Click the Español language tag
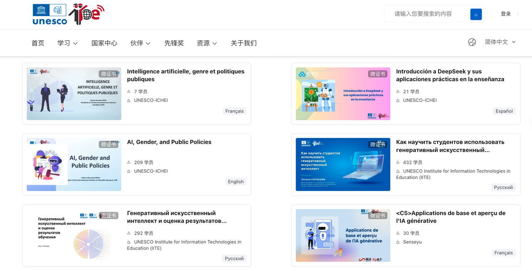This screenshot has width=532, height=271. point(504,111)
